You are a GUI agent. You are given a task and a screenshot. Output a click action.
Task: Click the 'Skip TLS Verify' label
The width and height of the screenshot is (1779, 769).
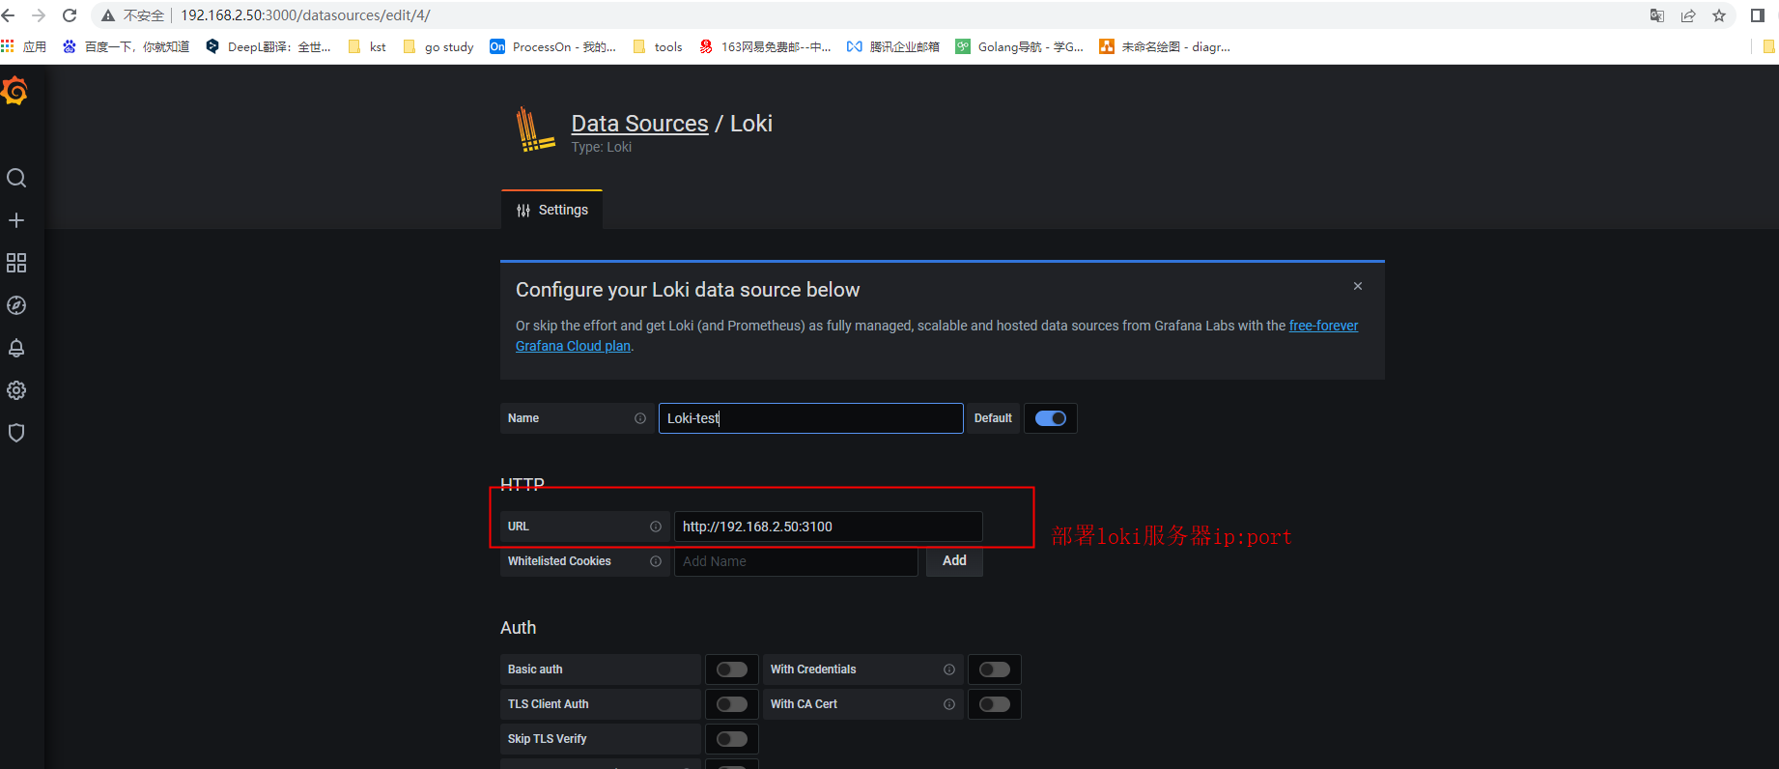pos(547,739)
